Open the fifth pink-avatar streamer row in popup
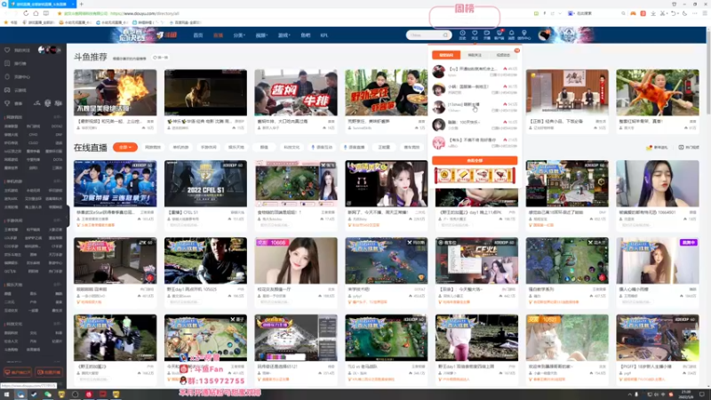This screenshot has width=711, height=400. (475, 142)
